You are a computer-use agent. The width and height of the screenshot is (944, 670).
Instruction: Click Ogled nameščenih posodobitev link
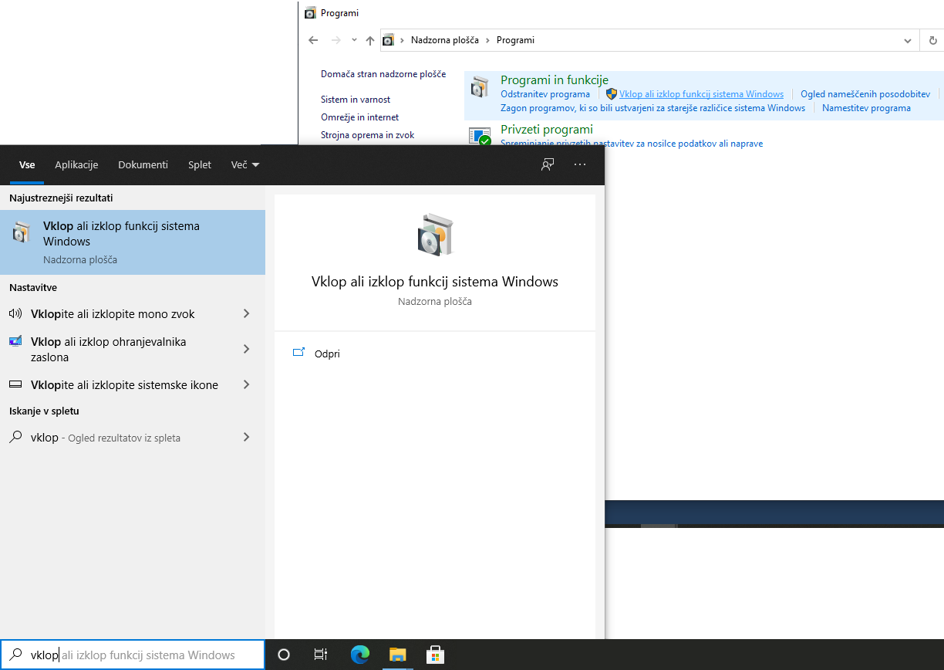coord(865,94)
